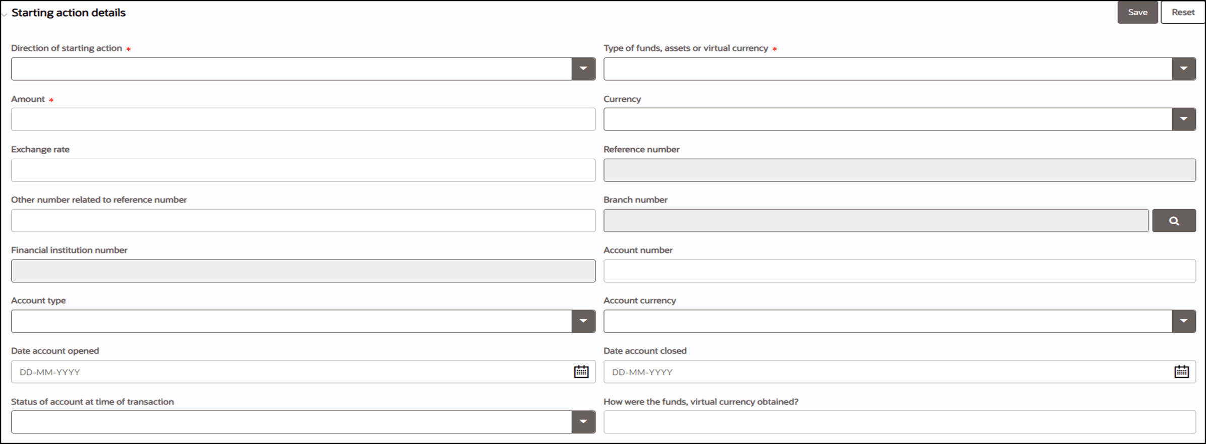Open the Currency dropdown list

1183,119
